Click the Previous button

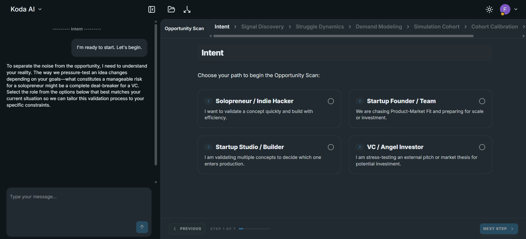pos(187,229)
